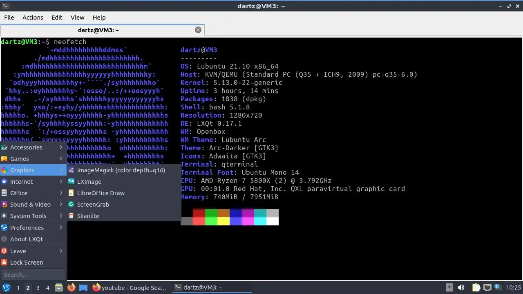Click the Office document icon in menu

pyautogui.click(x=4, y=193)
